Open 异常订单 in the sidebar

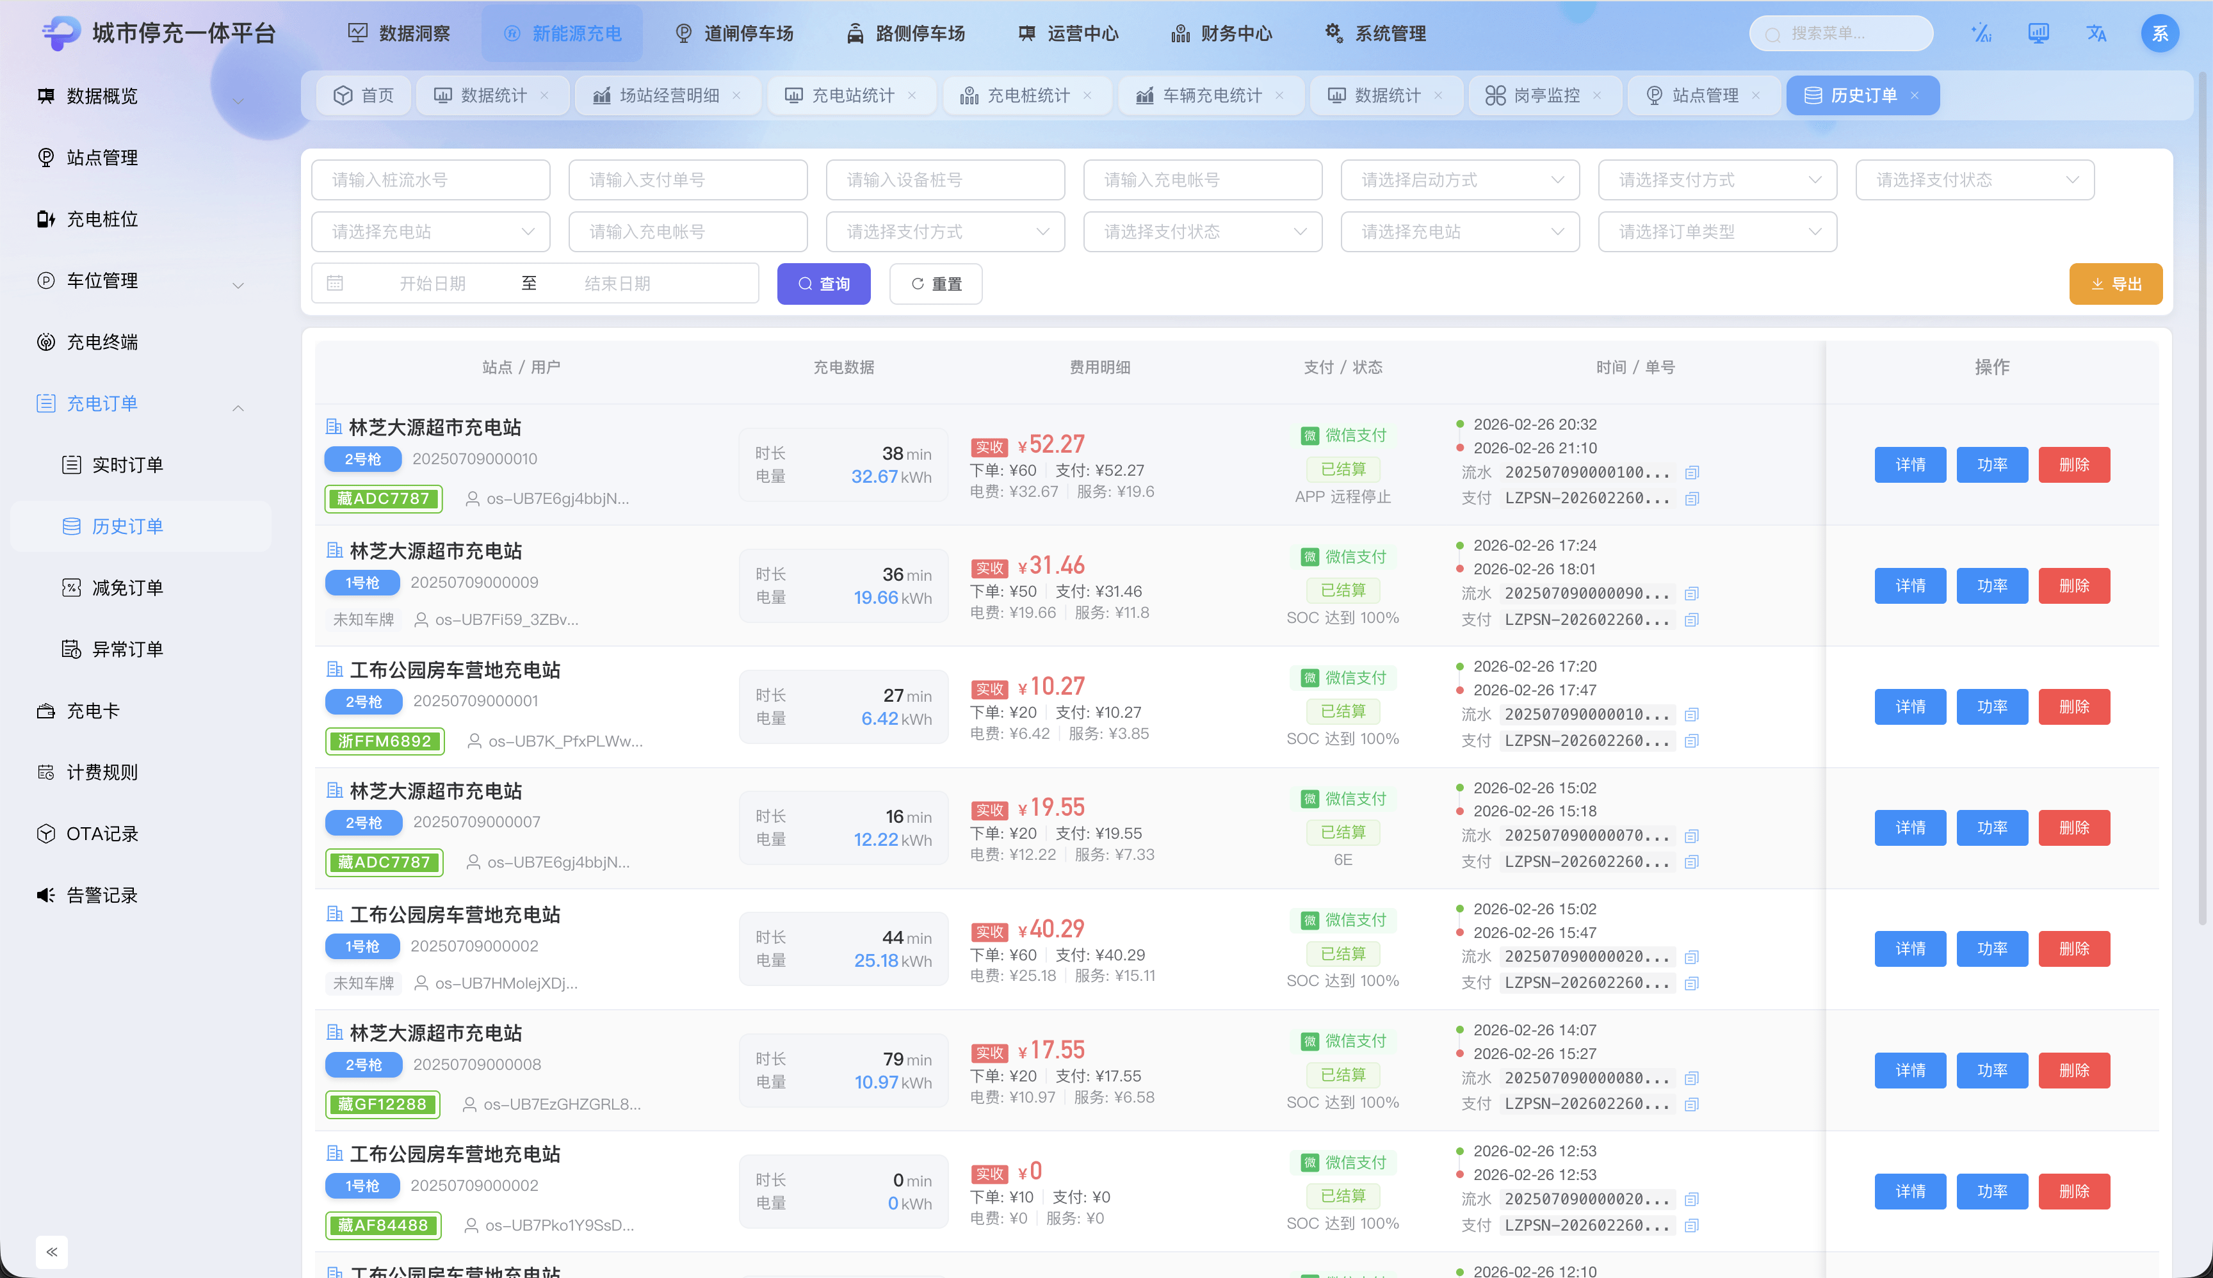(127, 649)
